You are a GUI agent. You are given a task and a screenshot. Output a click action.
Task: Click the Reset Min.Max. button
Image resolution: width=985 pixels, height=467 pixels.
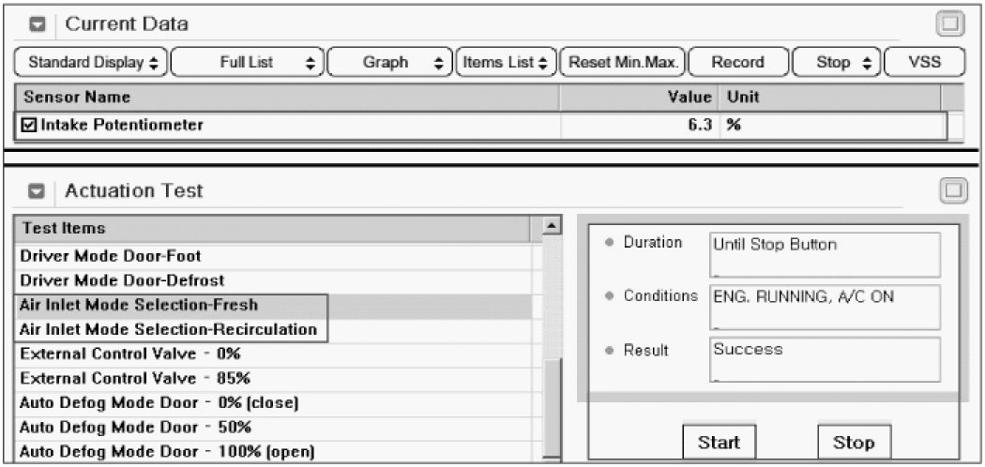point(622,63)
